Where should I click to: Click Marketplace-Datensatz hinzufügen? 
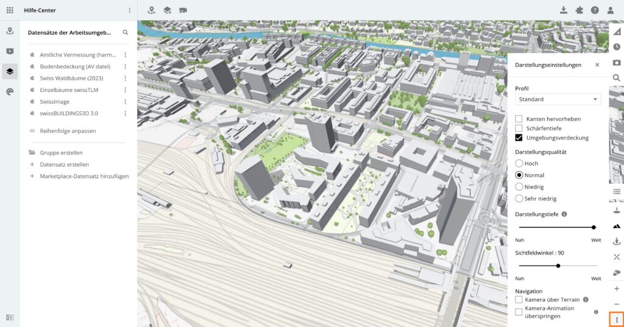coord(84,176)
